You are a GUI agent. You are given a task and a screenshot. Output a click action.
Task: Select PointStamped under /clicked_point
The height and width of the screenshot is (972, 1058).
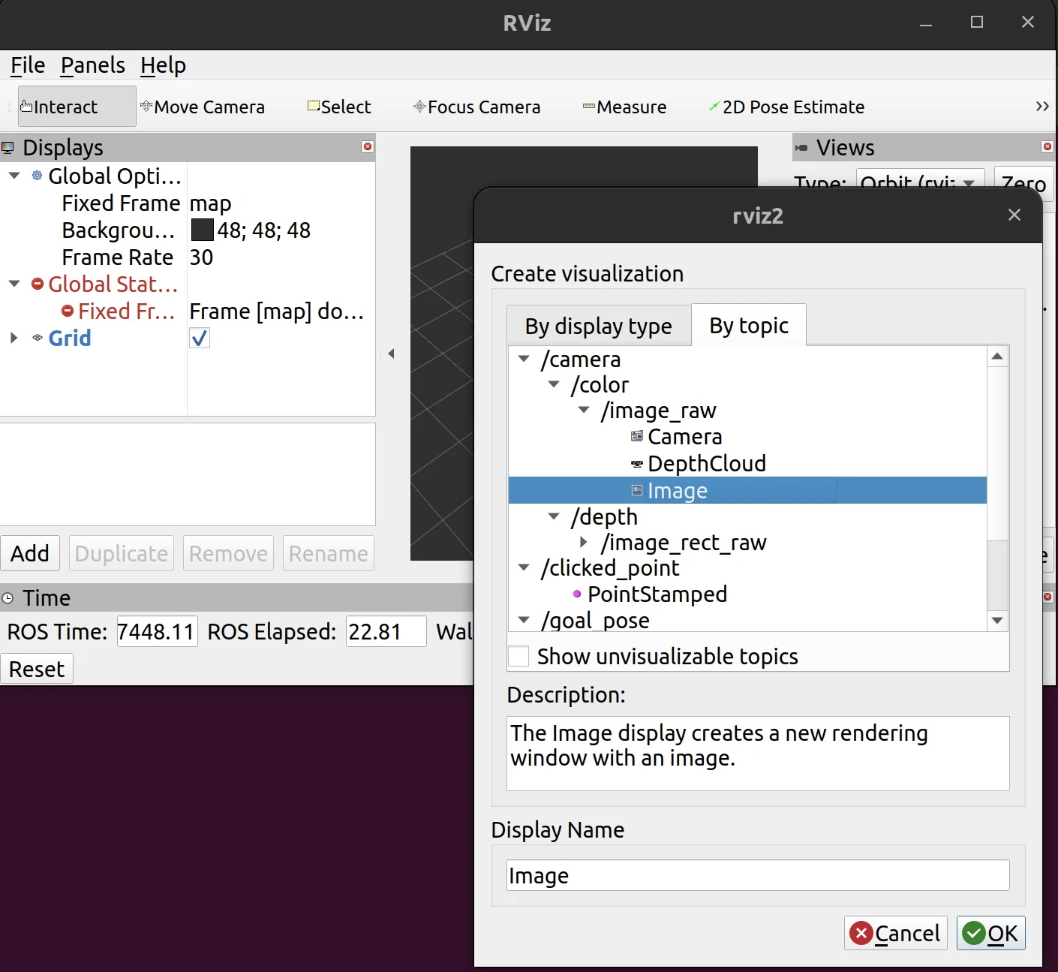coord(657,594)
